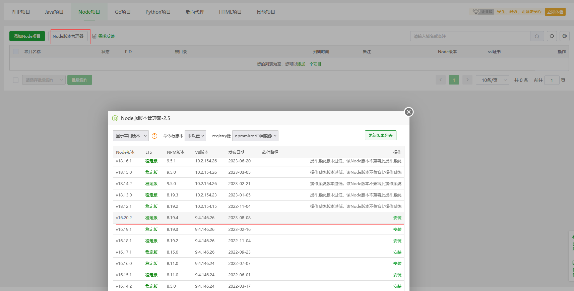Install Node v16.18.1

click(x=397, y=241)
